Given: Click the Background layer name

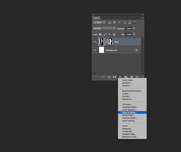Looking at the screenshot, I should pyautogui.click(x=111, y=50).
